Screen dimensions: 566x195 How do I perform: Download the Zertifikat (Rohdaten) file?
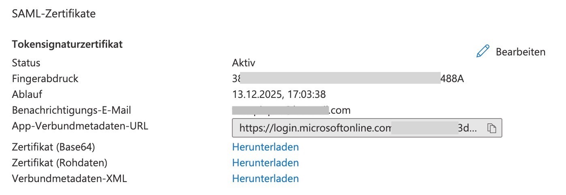click(x=266, y=163)
